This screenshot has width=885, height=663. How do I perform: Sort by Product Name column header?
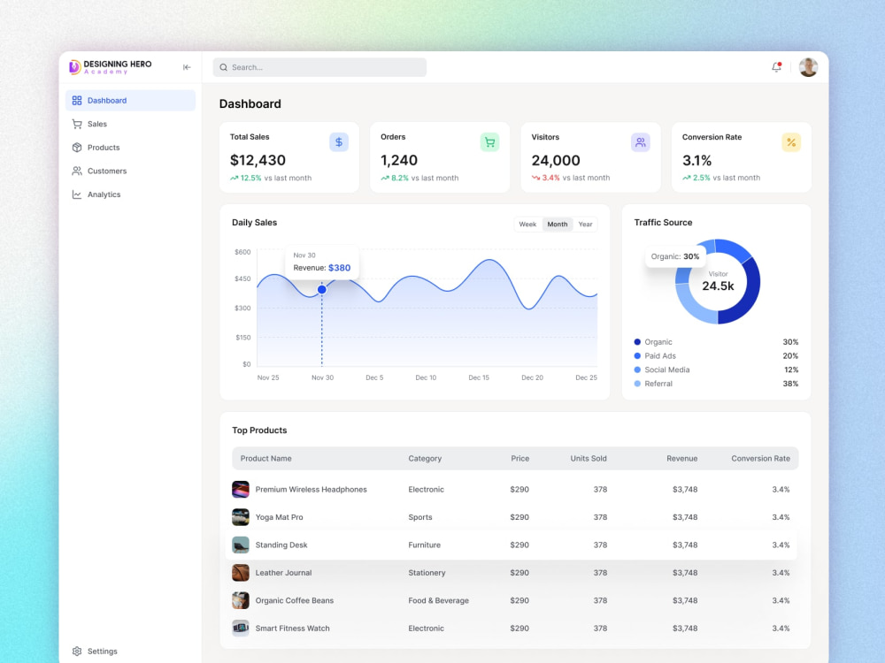[265, 458]
